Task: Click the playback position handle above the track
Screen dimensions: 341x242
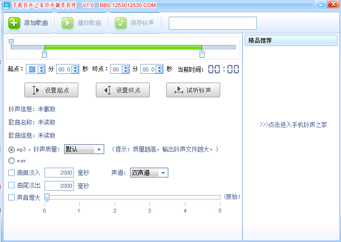Action: (11, 42)
